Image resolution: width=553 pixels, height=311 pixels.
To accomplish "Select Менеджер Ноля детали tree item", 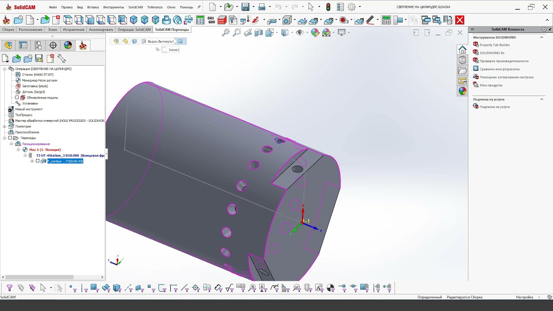I will pos(39,80).
